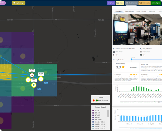Select the green U station marker

[x=34, y=85]
